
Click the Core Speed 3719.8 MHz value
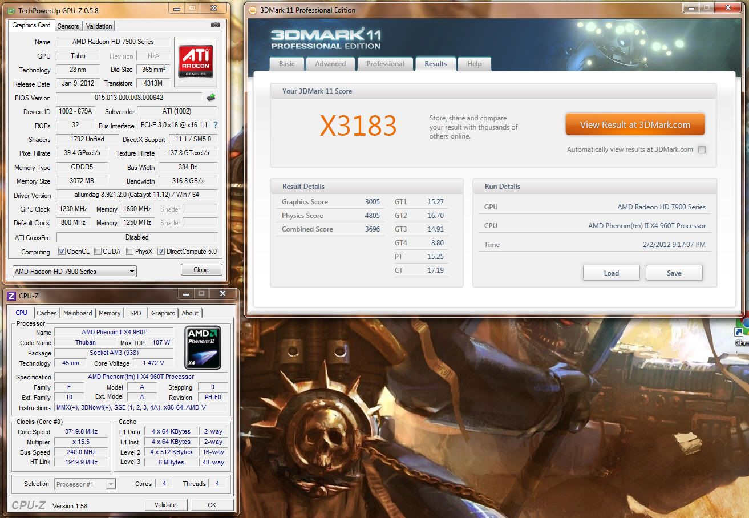(x=81, y=432)
